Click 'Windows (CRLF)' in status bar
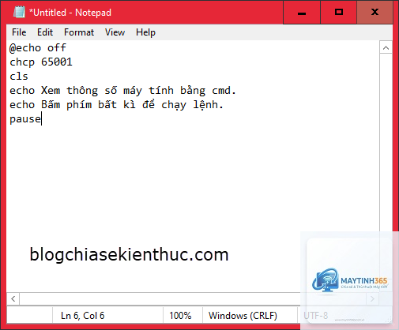Viewport: 399px width, 330px height. [x=243, y=316]
